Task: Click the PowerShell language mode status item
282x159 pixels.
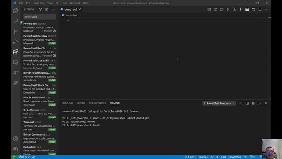Action: tap(235, 157)
